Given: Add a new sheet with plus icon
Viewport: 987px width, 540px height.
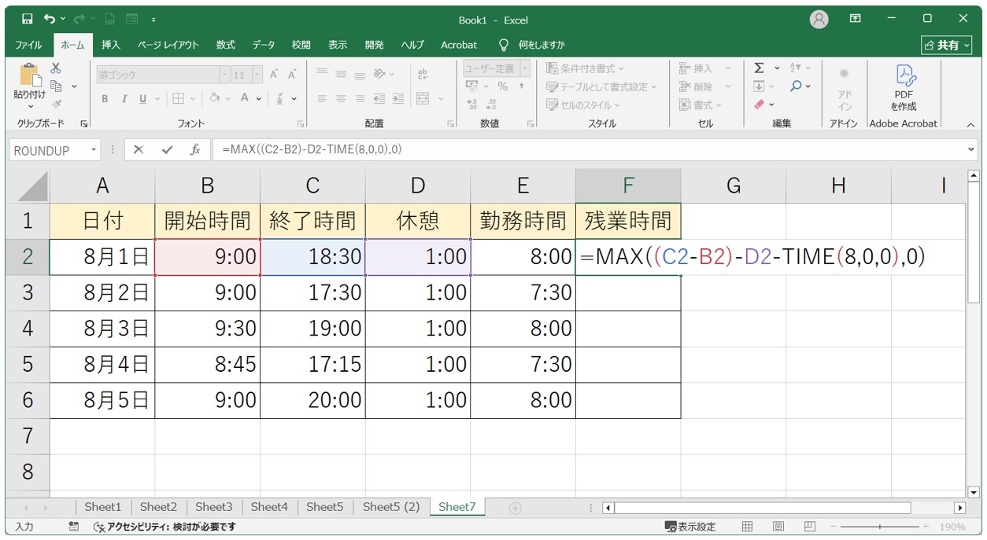Looking at the screenshot, I should pos(516,508).
